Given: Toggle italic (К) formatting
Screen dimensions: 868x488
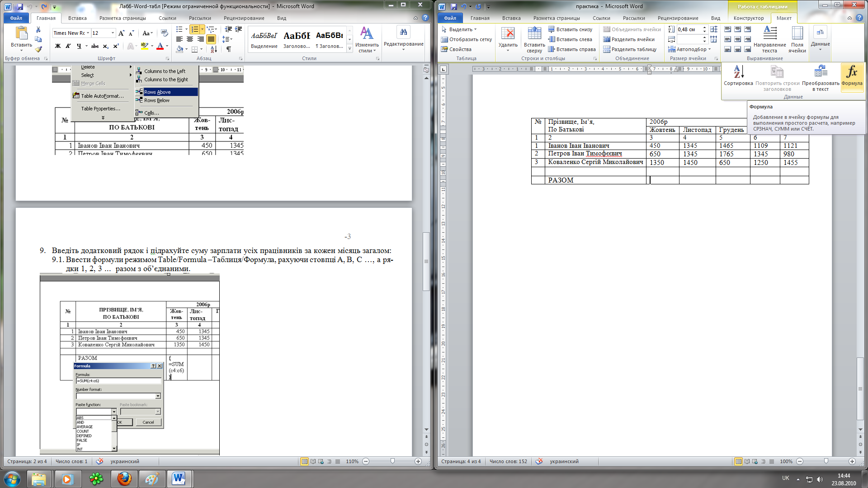Looking at the screenshot, I should 68,46.
